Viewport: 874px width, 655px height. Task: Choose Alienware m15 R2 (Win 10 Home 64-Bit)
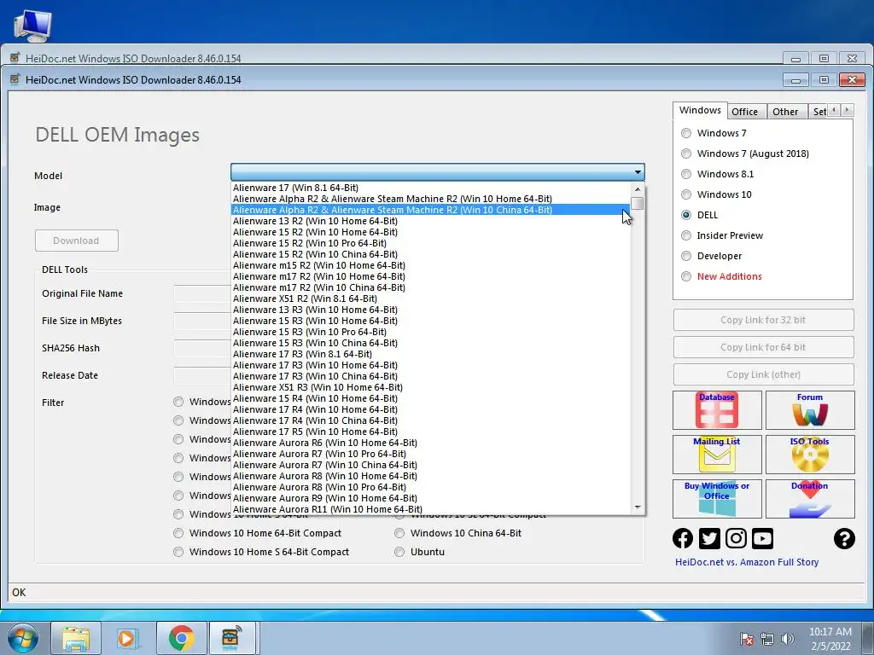[430, 266]
